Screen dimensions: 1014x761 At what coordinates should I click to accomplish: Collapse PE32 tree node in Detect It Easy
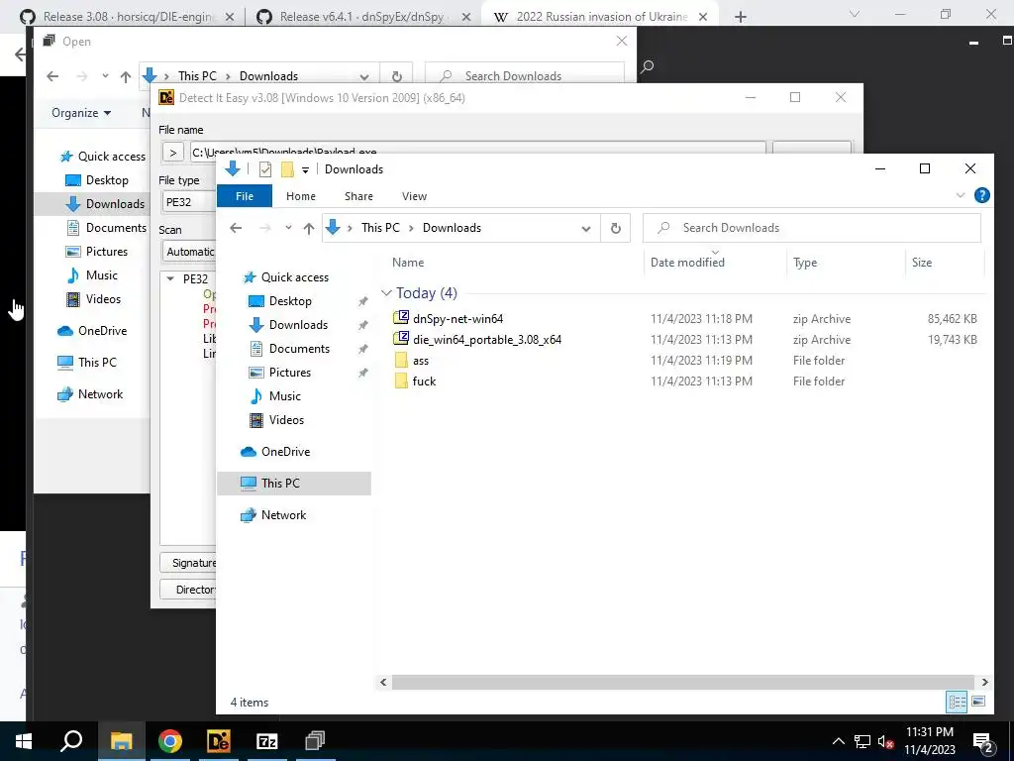point(170,278)
